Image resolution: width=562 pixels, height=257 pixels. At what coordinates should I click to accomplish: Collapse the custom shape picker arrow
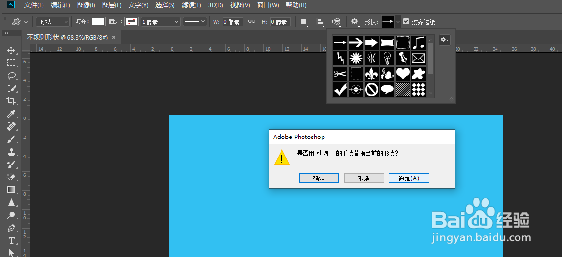coord(398,22)
